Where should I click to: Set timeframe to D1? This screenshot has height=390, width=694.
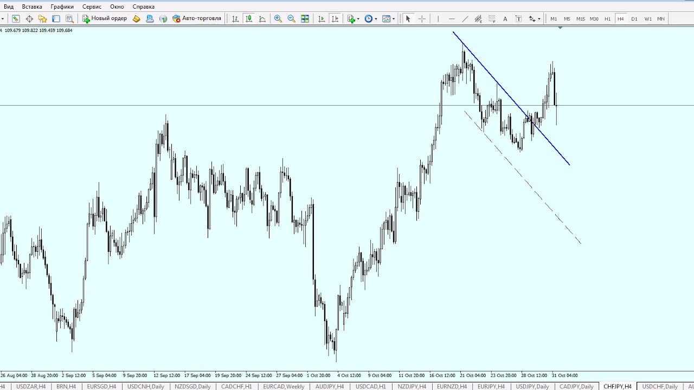tap(634, 18)
